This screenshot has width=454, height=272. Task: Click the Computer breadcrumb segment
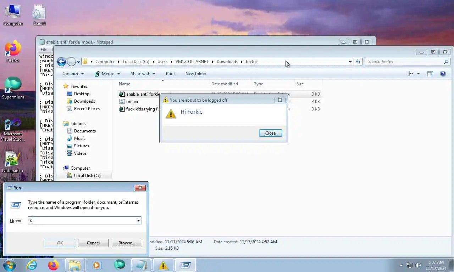point(105,62)
